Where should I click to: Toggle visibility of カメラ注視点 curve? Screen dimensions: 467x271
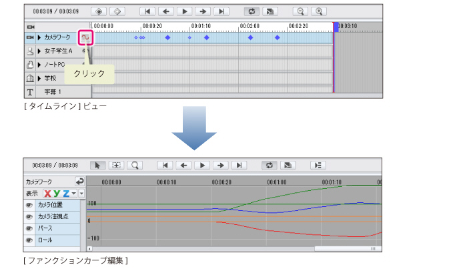[29, 217]
